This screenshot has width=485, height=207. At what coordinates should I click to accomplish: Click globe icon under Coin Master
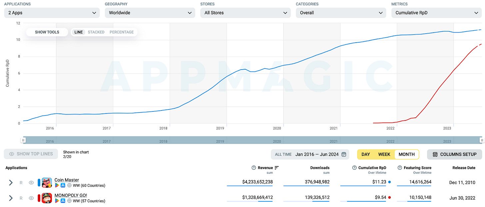tap(69, 185)
